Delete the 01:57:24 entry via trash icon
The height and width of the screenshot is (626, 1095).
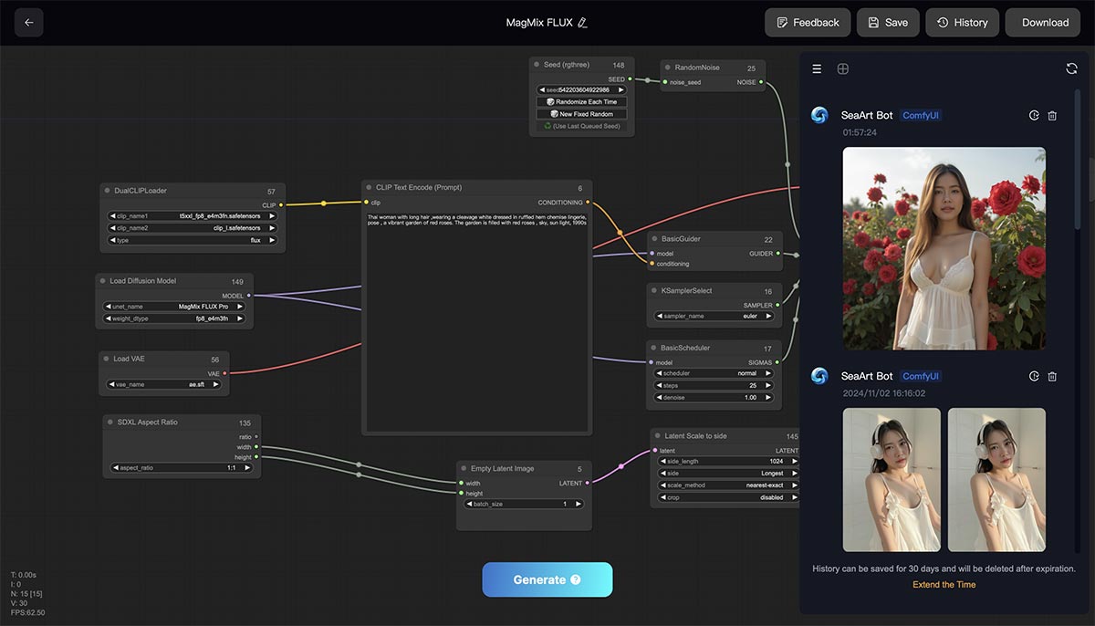point(1054,115)
